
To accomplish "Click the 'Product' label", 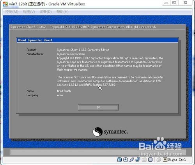I will coord(32,50).
